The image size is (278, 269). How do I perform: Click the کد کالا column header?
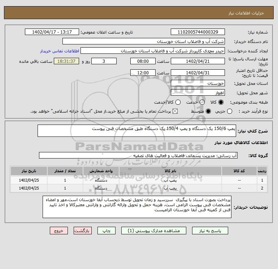coord(239,171)
